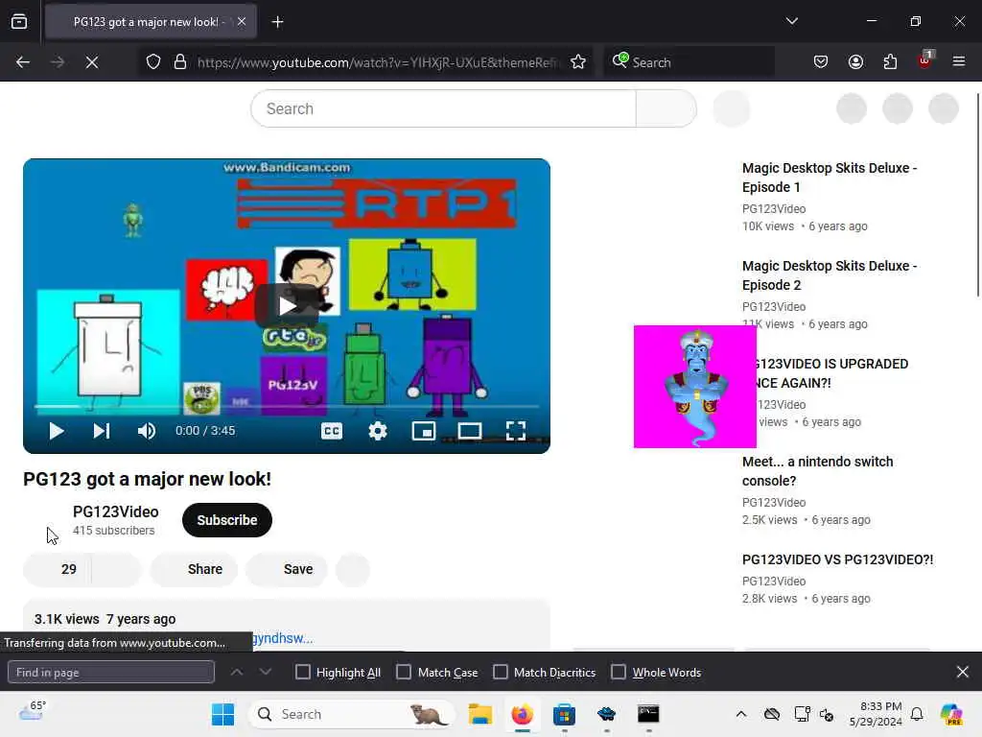Viewport: 982px width, 737px height.
Task: Open the video settings gear
Action: 378,431
